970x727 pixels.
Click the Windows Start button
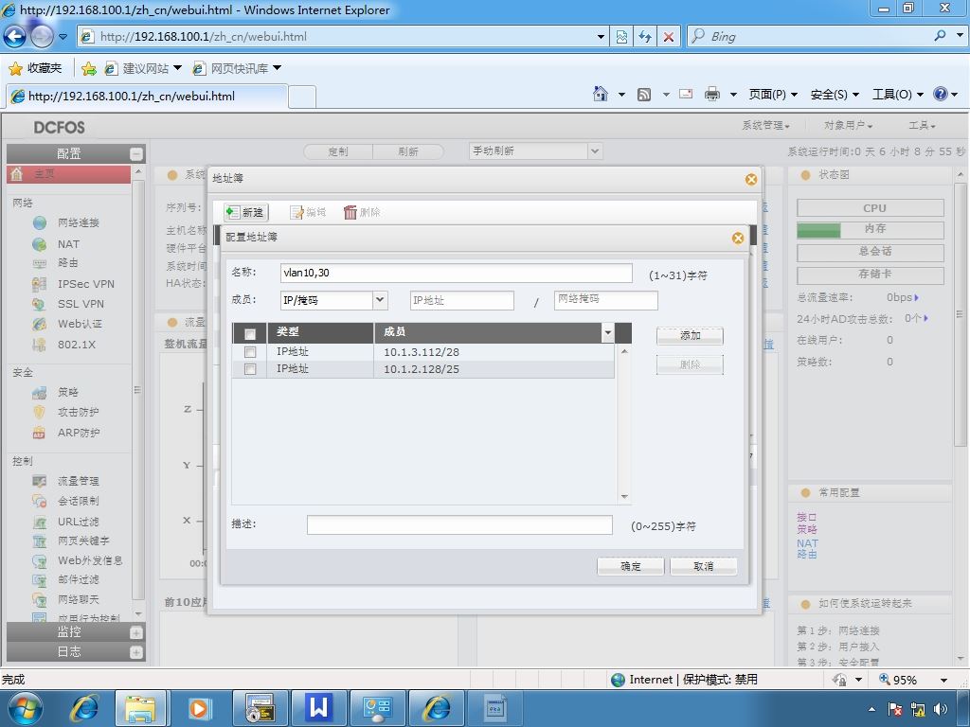[26, 708]
